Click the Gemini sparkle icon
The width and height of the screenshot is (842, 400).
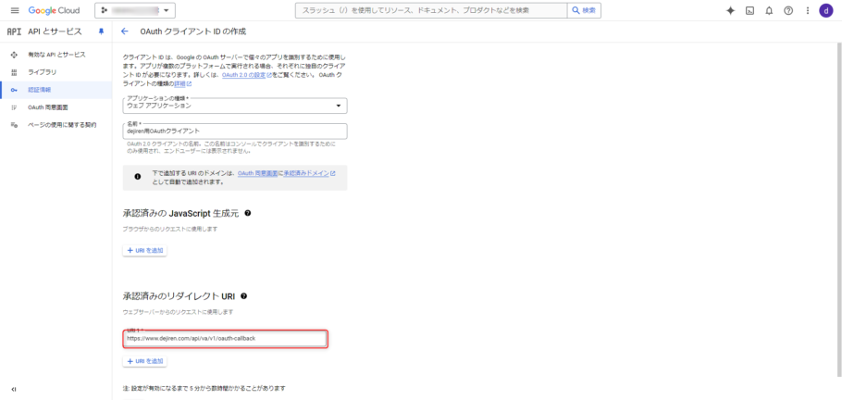[730, 10]
